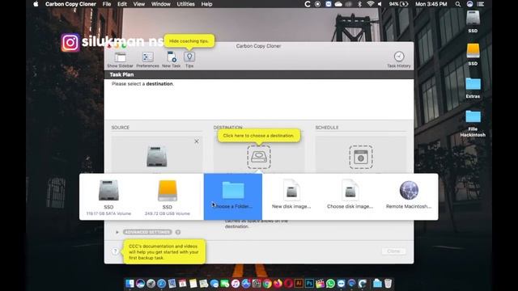
Task: Open Firefox in the Dock
Action: pyautogui.click(x=278, y=284)
